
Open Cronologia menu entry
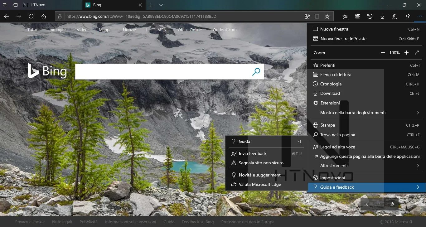pyautogui.click(x=366, y=84)
